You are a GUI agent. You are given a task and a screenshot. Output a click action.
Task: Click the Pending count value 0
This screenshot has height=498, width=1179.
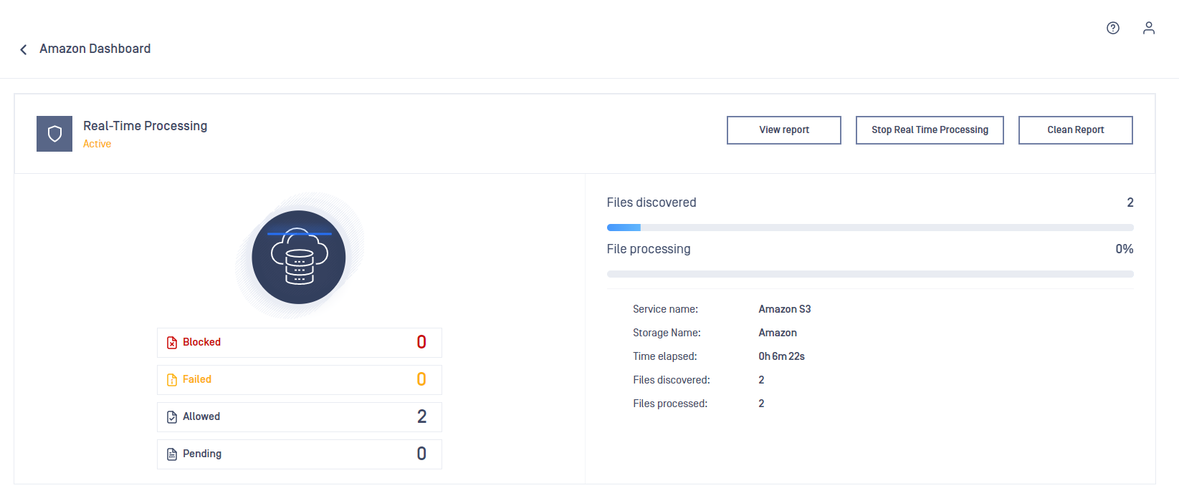click(421, 454)
